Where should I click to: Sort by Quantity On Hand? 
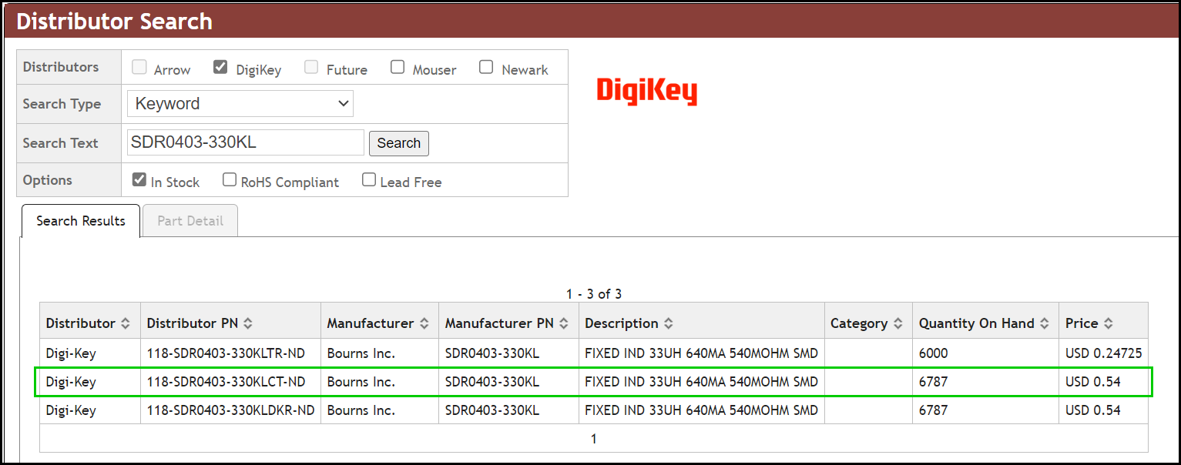point(1044,323)
